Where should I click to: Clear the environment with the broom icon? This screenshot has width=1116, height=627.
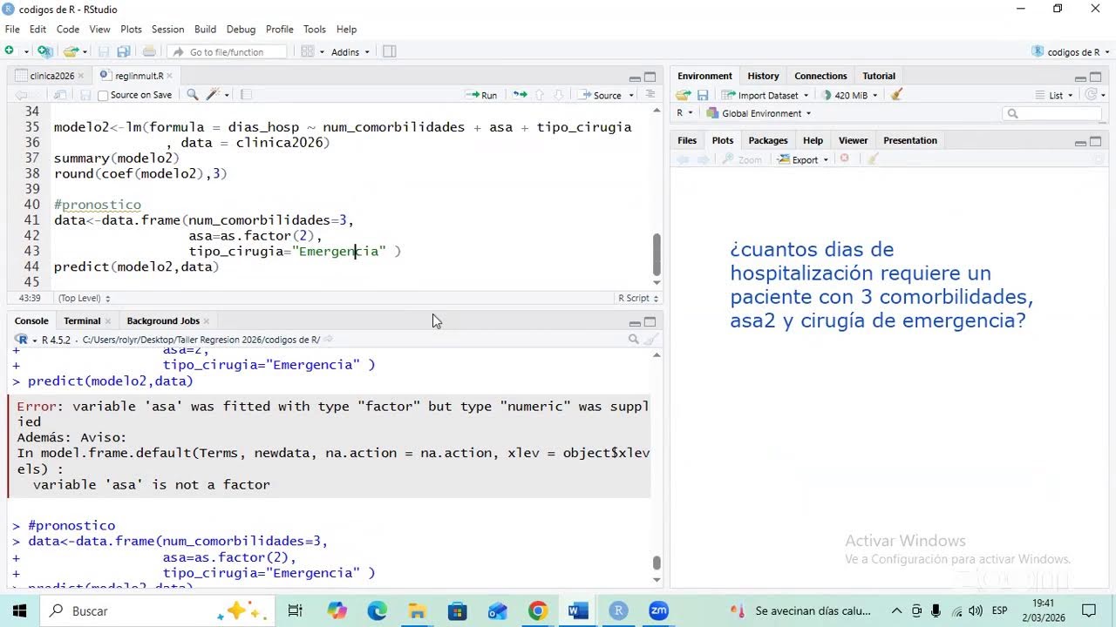tap(897, 95)
